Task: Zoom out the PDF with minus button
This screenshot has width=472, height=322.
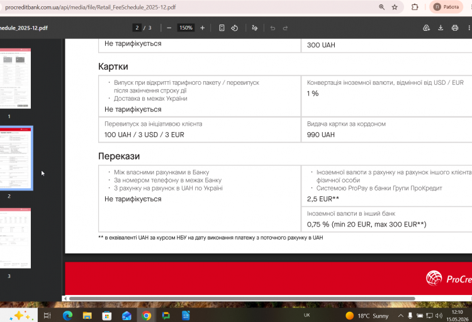Action: tap(169, 28)
